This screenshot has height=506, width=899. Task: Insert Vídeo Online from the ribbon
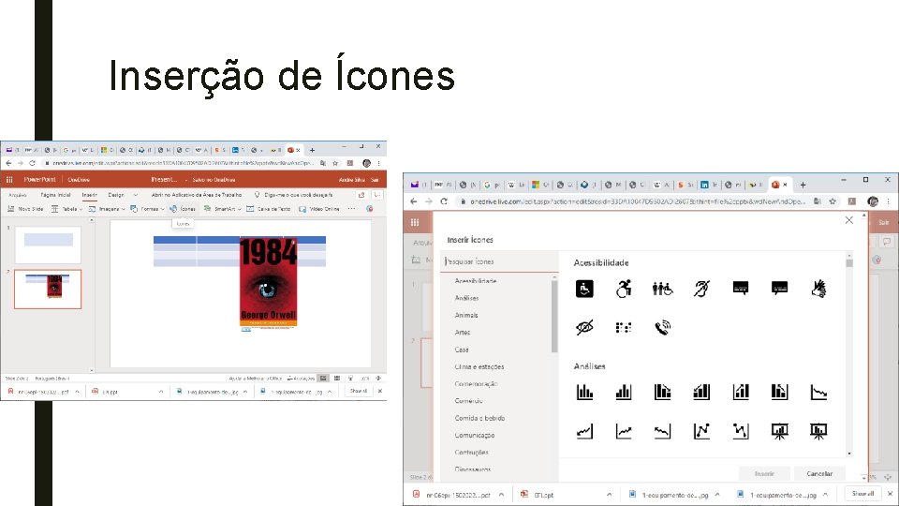coord(319,209)
